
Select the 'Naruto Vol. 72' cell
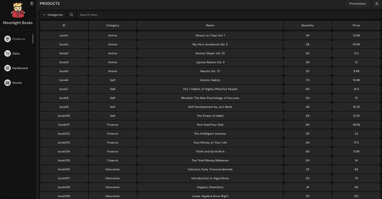click(210, 71)
